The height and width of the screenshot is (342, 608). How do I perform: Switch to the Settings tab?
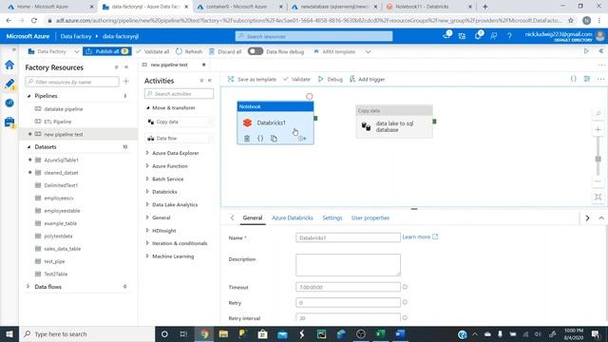[332, 218]
